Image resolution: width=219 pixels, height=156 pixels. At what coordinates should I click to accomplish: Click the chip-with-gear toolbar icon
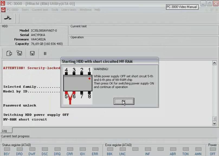click(9, 53)
